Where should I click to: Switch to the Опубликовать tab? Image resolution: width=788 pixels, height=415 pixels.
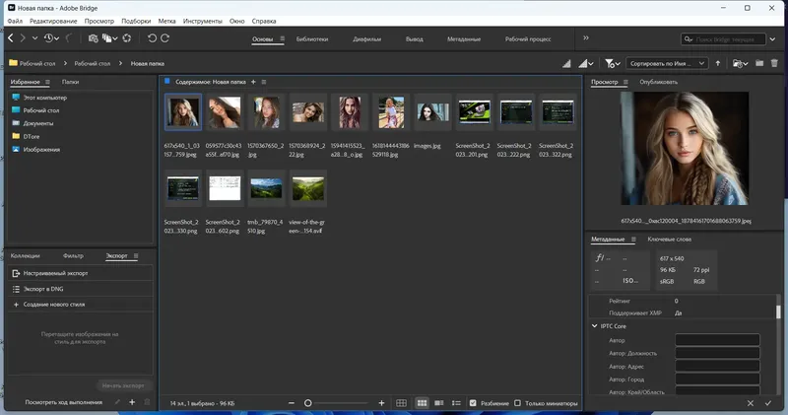[x=658, y=82]
